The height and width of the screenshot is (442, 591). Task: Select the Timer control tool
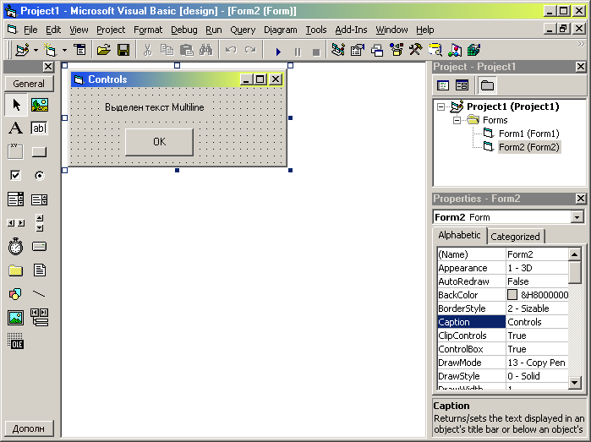tap(15, 247)
